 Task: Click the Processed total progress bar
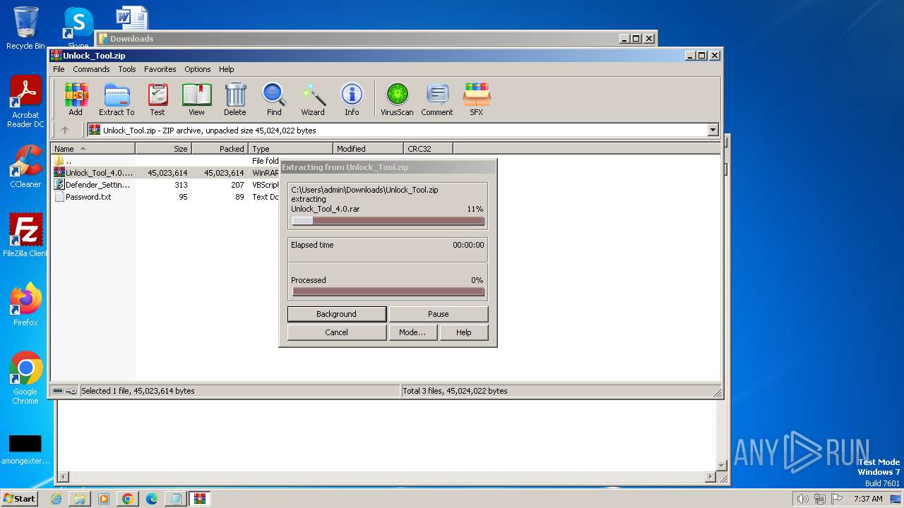coord(388,291)
